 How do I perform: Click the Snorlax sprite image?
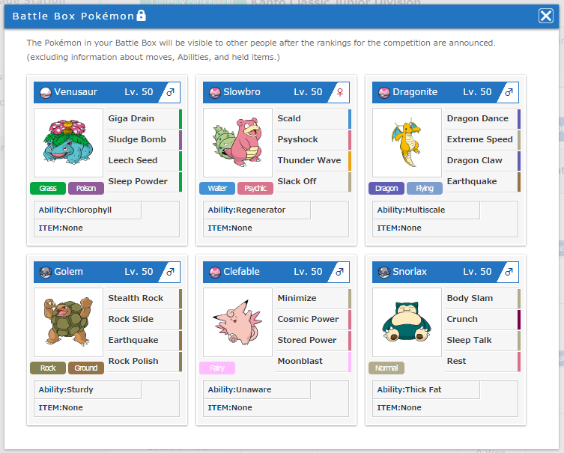tap(407, 322)
